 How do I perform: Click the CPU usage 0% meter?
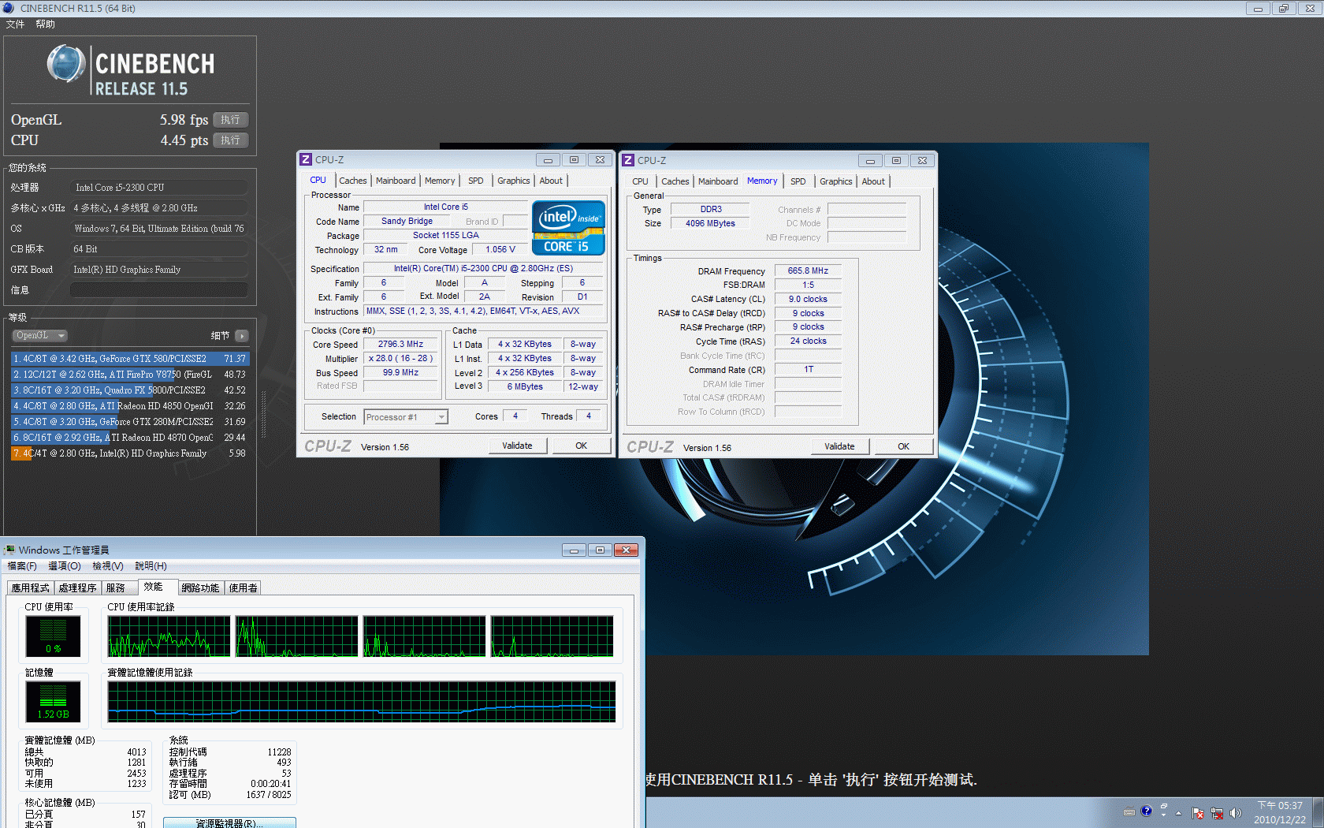53,637
